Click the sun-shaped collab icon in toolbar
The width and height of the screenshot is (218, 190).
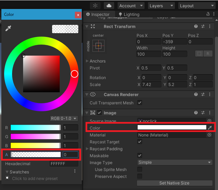pos(95,6)
